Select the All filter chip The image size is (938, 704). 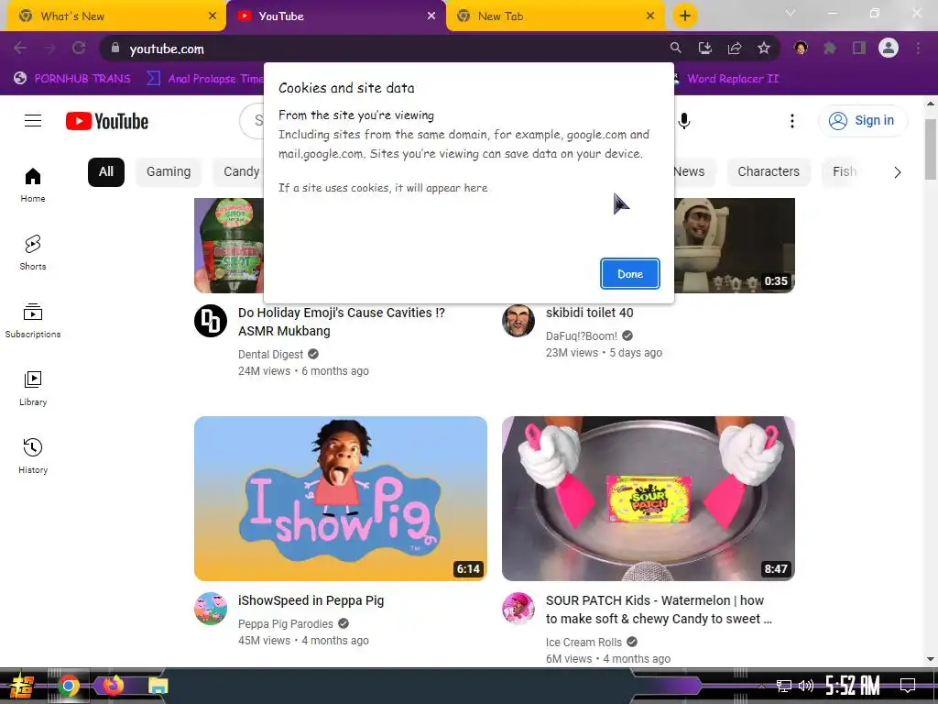106,171
